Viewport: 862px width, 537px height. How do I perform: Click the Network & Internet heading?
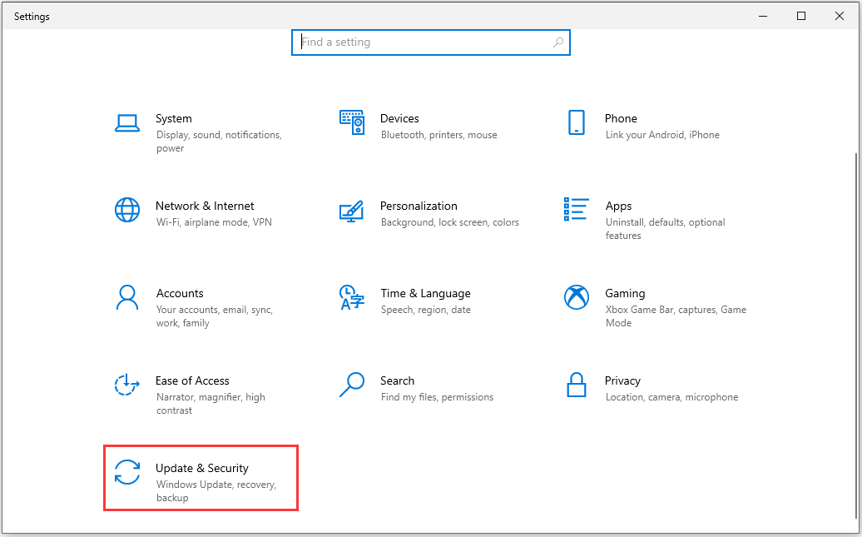(205, 206)
